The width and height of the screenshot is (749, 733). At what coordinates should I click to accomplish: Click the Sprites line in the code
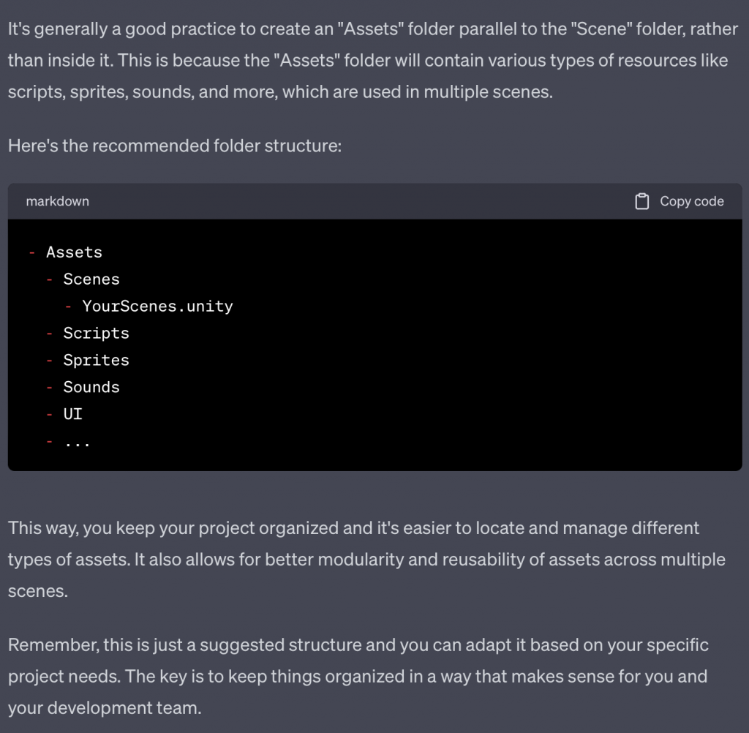96,361
